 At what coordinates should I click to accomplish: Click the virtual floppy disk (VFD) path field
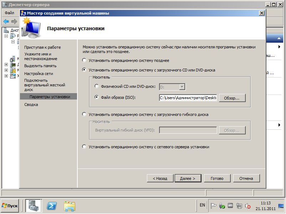coord(188,130)
